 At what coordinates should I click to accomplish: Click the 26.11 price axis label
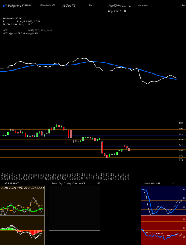click(181, 145)
